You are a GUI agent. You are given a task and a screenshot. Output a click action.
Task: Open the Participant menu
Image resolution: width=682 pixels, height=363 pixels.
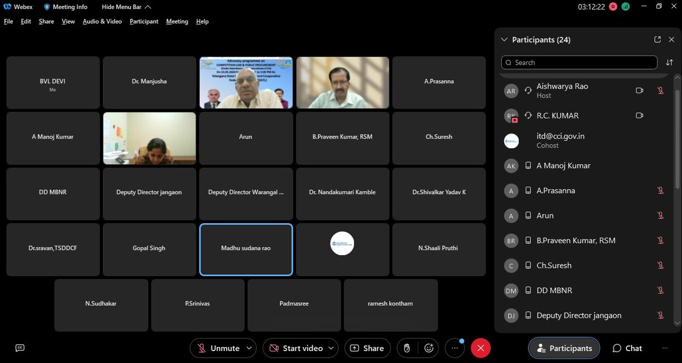(144, 22)
